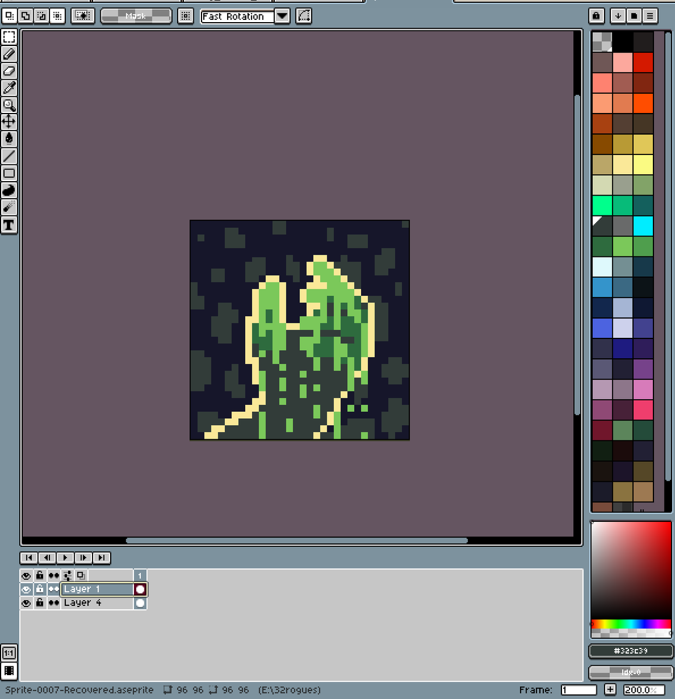The height and width of the screenshot is (699, 675).
Task: Go to the next frame
Action: [83, 557]
